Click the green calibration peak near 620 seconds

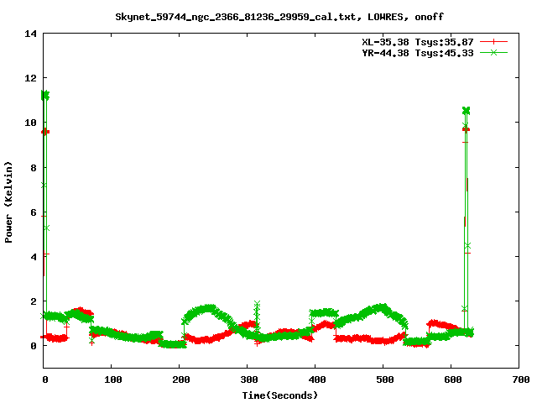point(467,111)
